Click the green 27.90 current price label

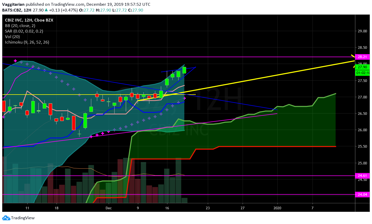coord(362,67)
